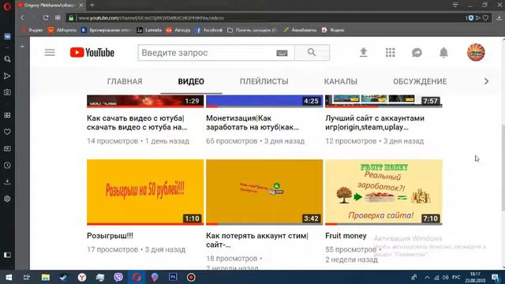Viewport: 505px width, 284px height.
Task: Open the My Flow send icon in sidebar
Action: coord(7,76)
